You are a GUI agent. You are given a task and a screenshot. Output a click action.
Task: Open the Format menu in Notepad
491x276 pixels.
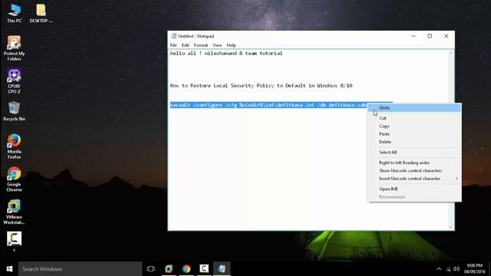pyautogui.click(x=201, y=45)
